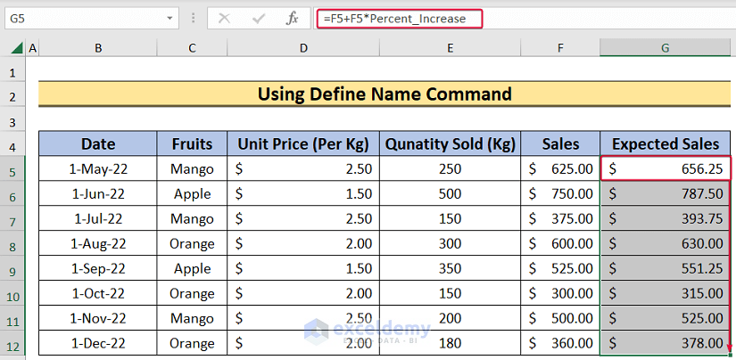This screenshot has width=736, height=360.
Task: Select column B header
Action: tap(97, 47)
